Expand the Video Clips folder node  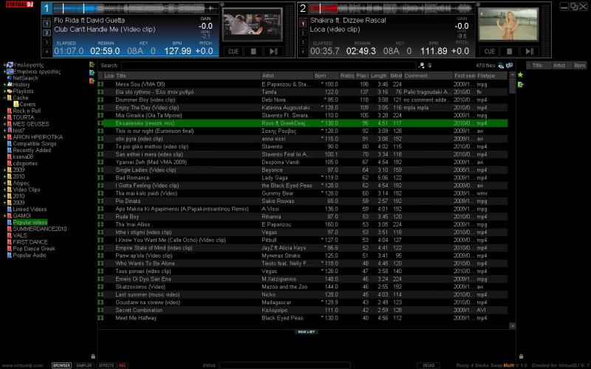4,190
